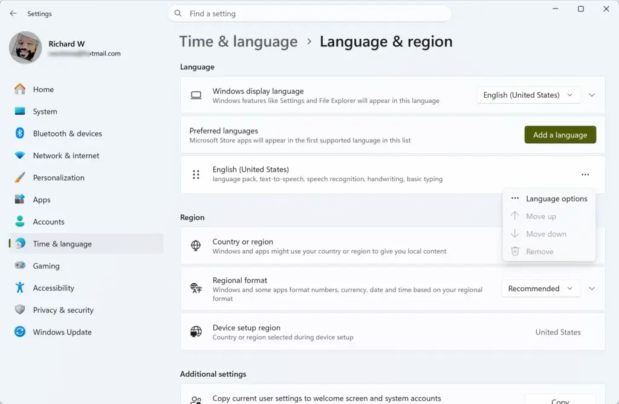The width and height of the screenshot is (619, 404).
Task: Open Network & internet page
Action: pyautogui.click(x=86, y=155)
